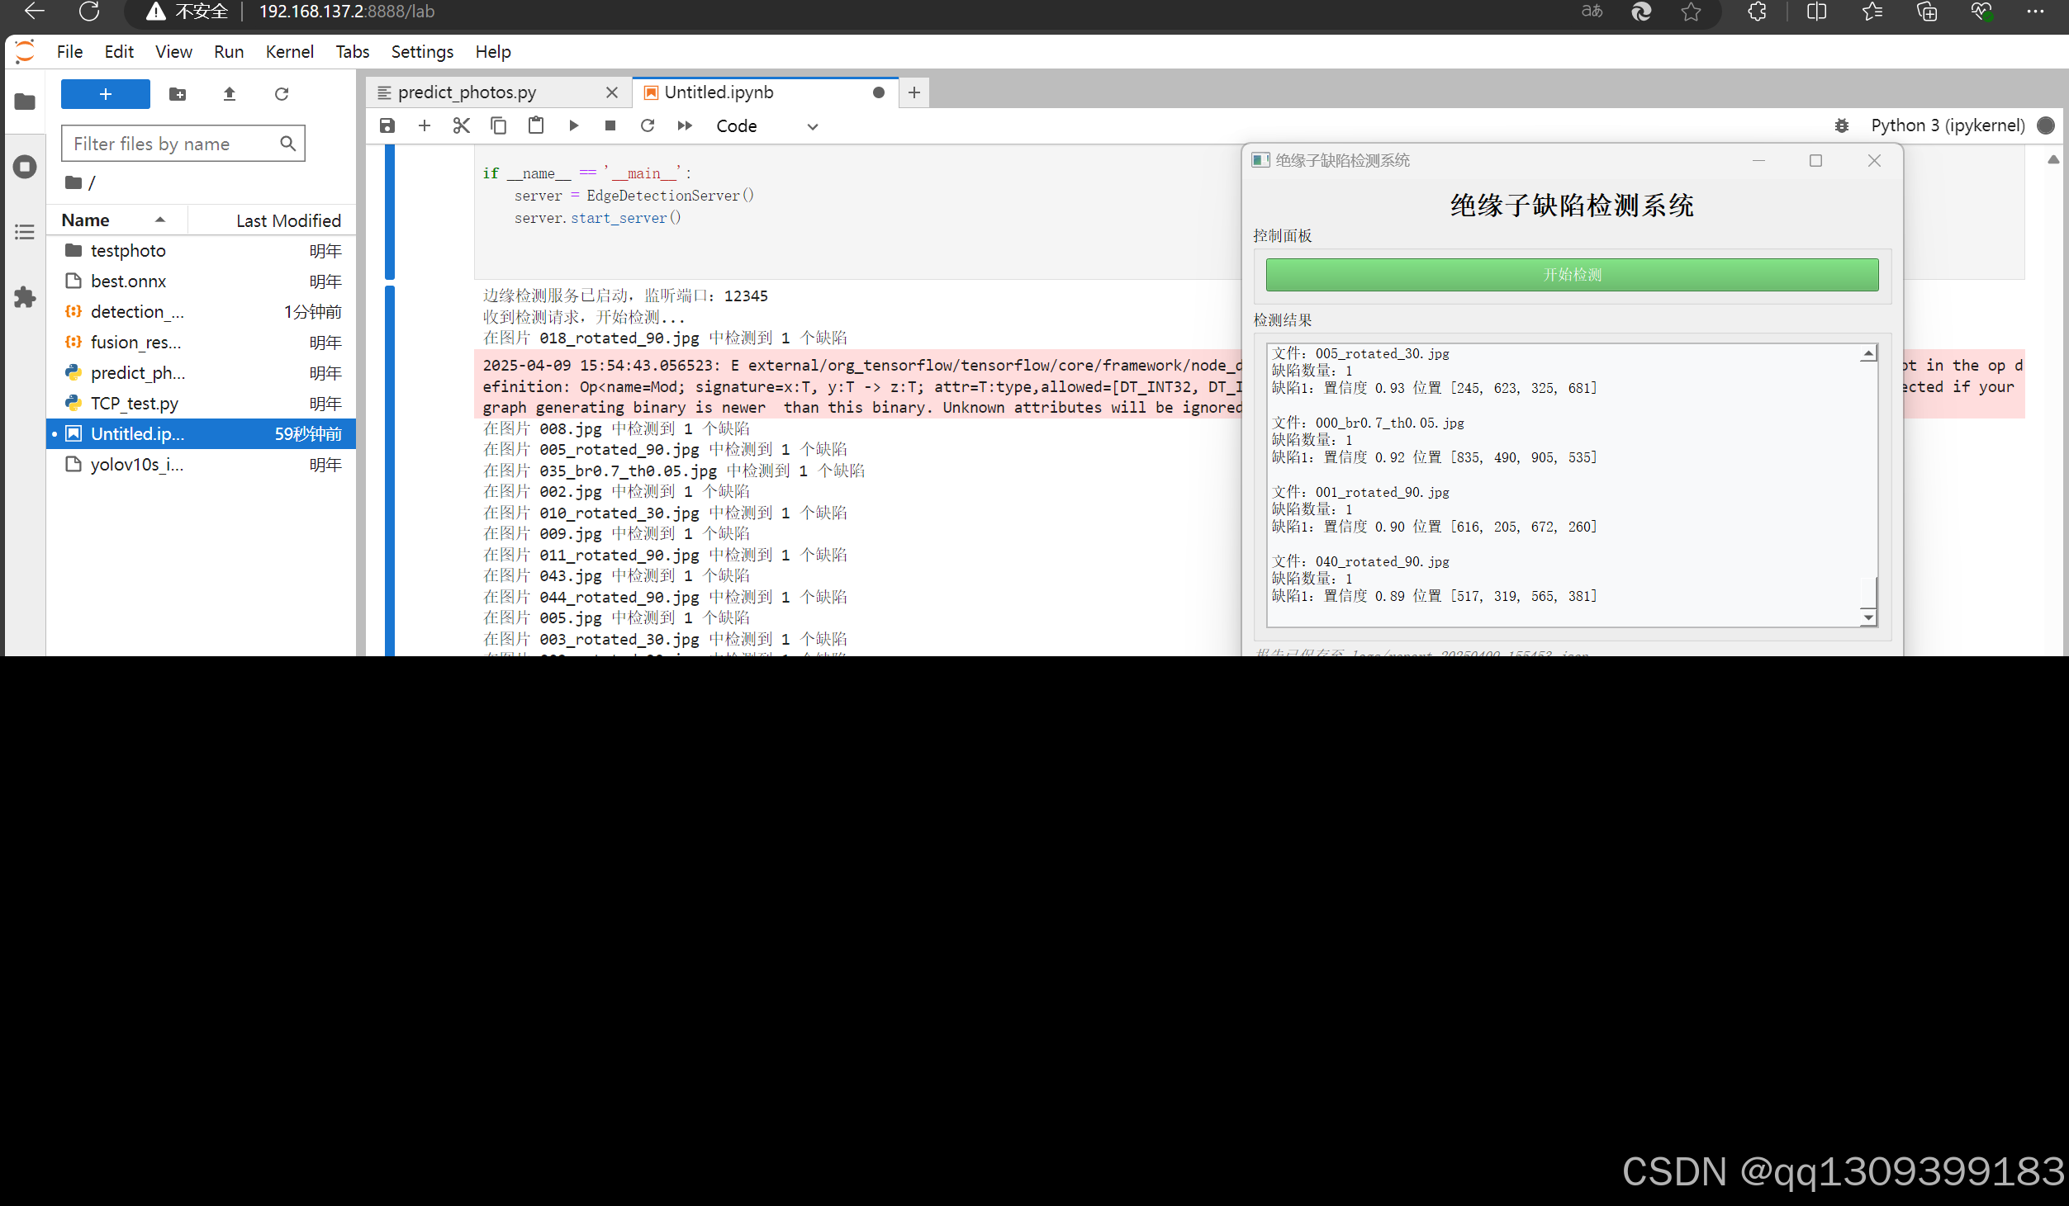Click the green 开始检测 button
The height and width of the screenshot is (1206, 2069).
[1571, 275]
